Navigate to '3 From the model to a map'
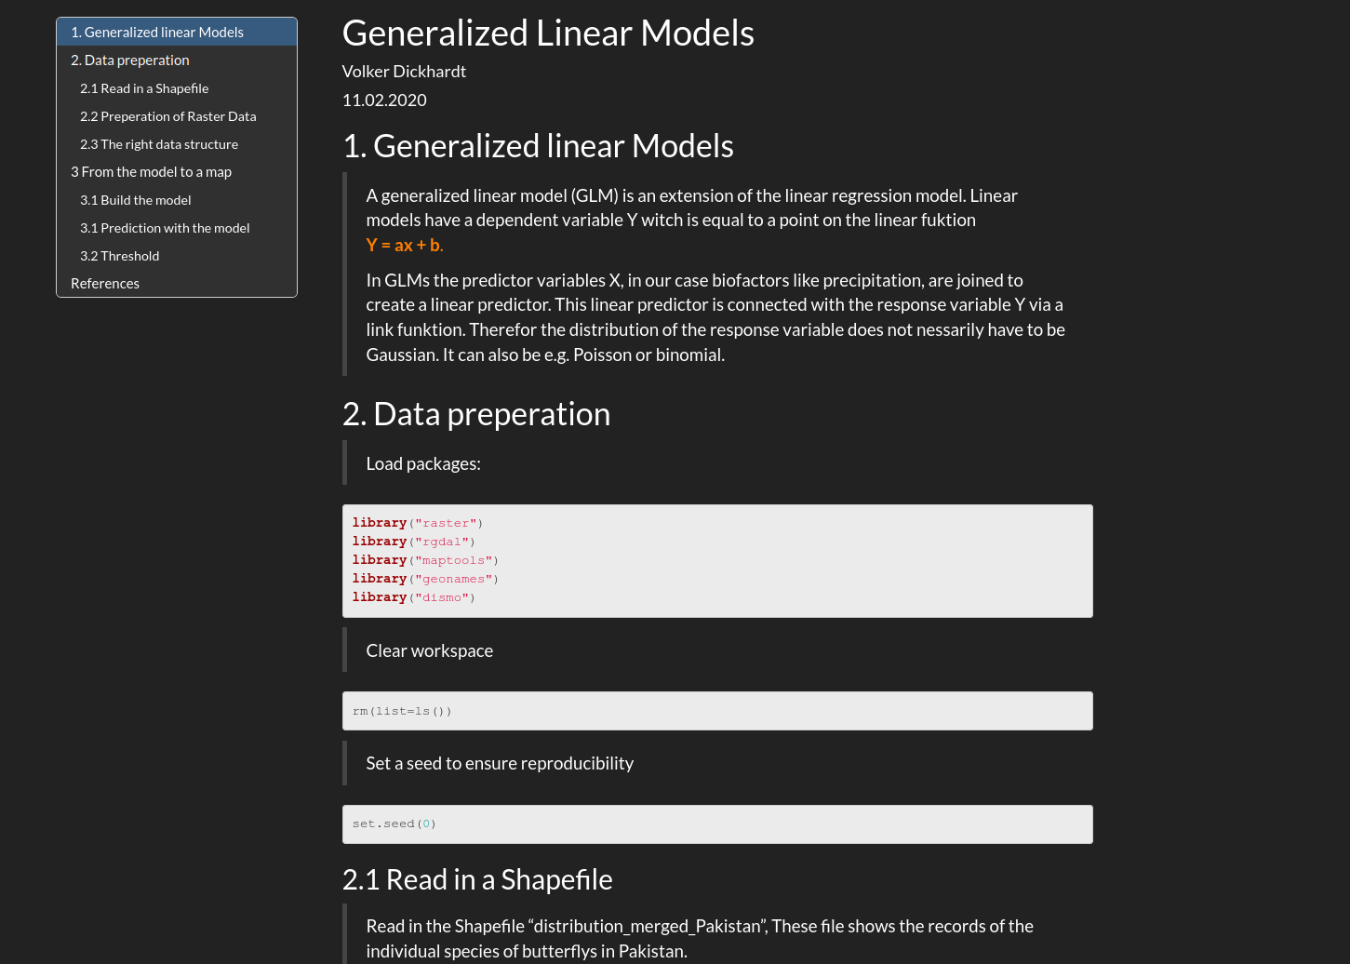 [151, 172]
